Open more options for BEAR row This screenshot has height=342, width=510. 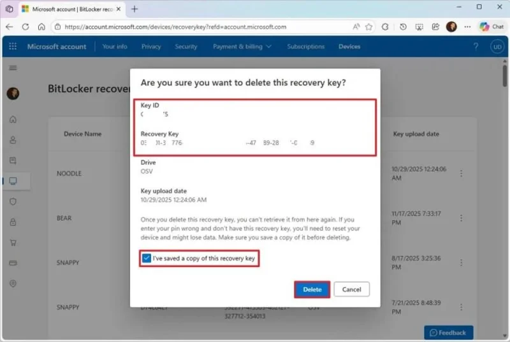(461, 218)
